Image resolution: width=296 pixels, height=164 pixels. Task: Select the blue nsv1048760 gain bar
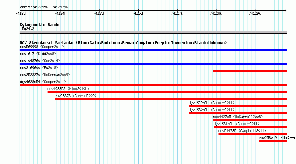coord(153,64)
